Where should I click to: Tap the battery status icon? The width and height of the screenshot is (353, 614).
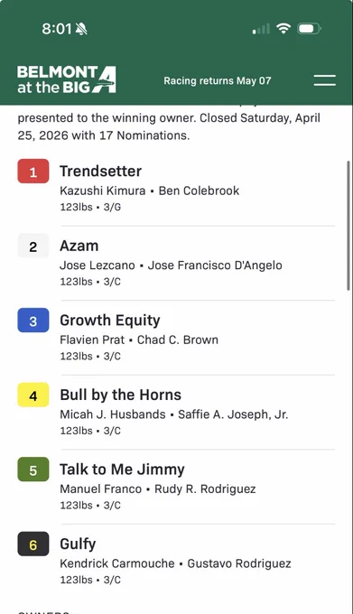click(309, 29)
